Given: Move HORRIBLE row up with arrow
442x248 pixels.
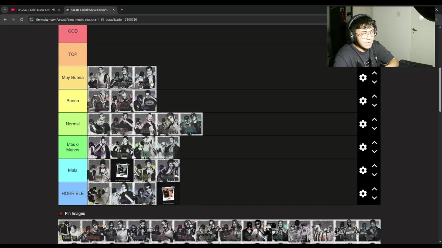Looking at the screenshot, I should (x=374, y=189).
